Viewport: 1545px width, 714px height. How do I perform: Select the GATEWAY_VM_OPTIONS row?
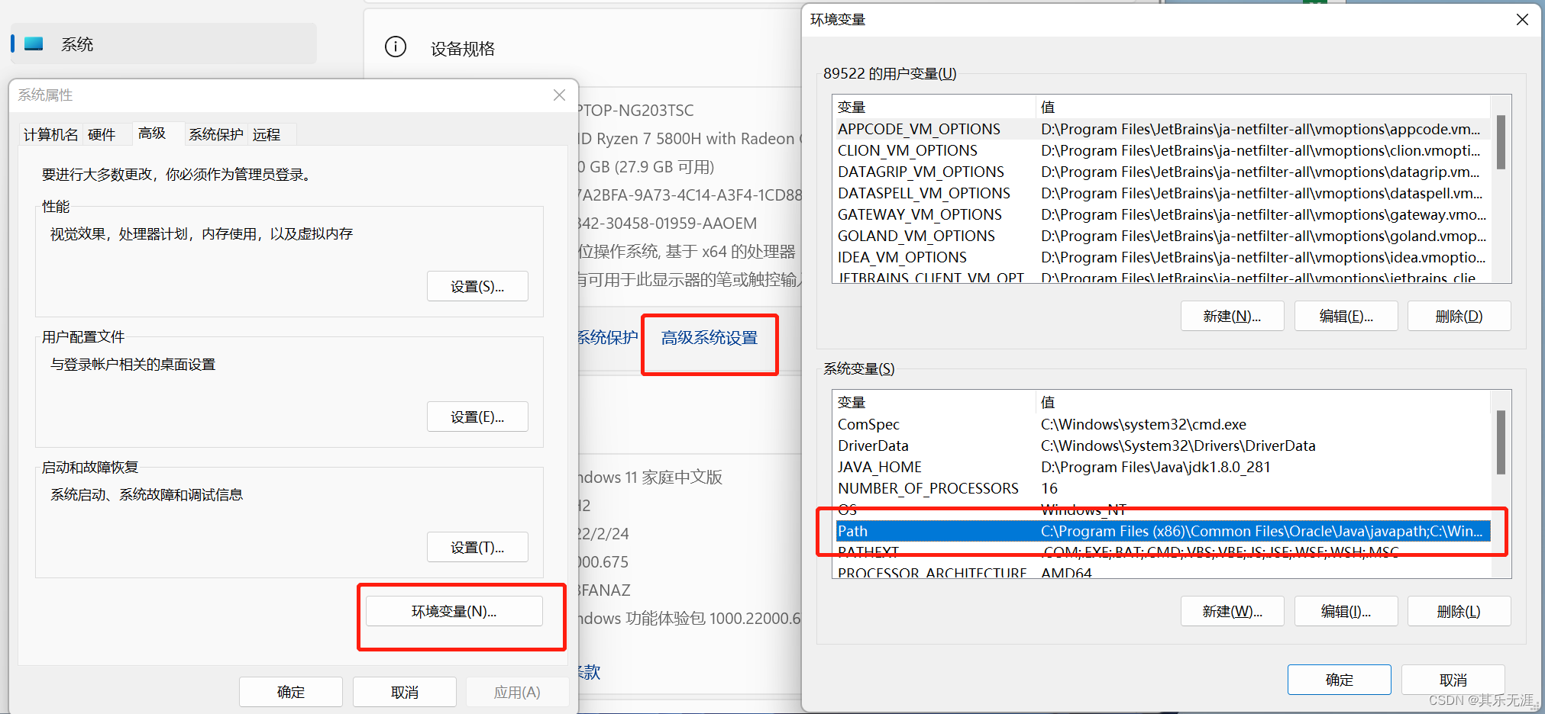pyautogui.click(x=1162, y=214)
